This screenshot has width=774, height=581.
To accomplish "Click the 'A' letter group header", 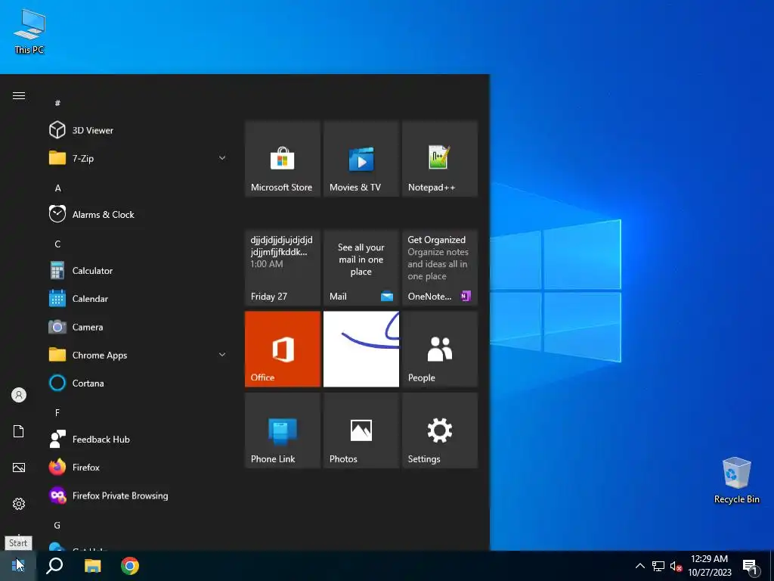I will pos(57,188).
